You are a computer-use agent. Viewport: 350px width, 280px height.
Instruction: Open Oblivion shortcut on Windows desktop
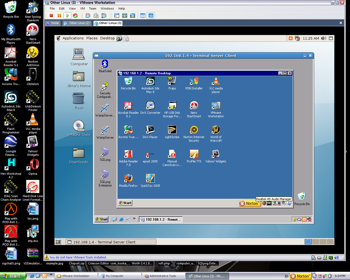[33, 77]
